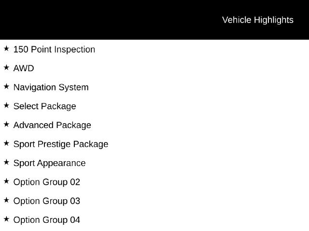The width and height of the screenshot is (309, 231).
Task: Click the star icon next to AWD
Action: click(6, 67)
